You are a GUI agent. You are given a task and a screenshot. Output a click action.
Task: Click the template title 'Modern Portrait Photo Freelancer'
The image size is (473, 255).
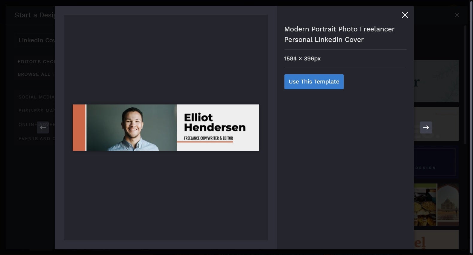click(x=339, y=29)
